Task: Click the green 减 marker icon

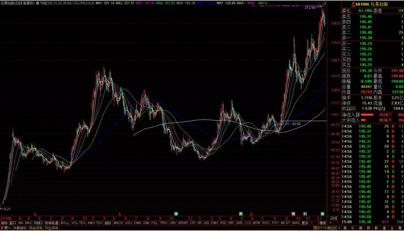Action: [322, 213]
